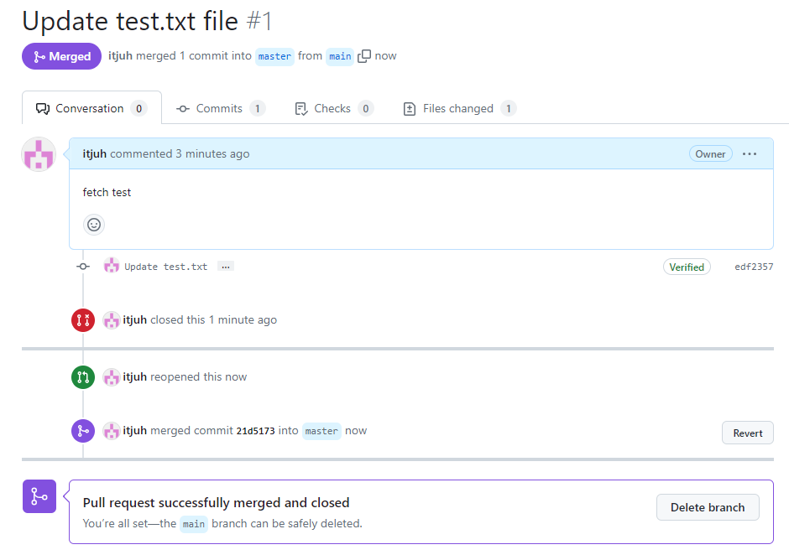Click the Conversation tab speech bubble icon
The width and height of the screenshot is (789, 555).
pos(43,109)
